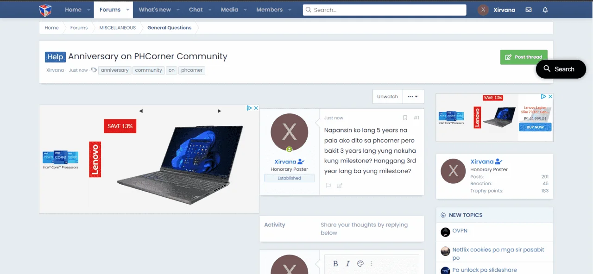Open the thread tools menu (three dots)
This screenshot has width=593, height=274.
[x=413, y=96]
